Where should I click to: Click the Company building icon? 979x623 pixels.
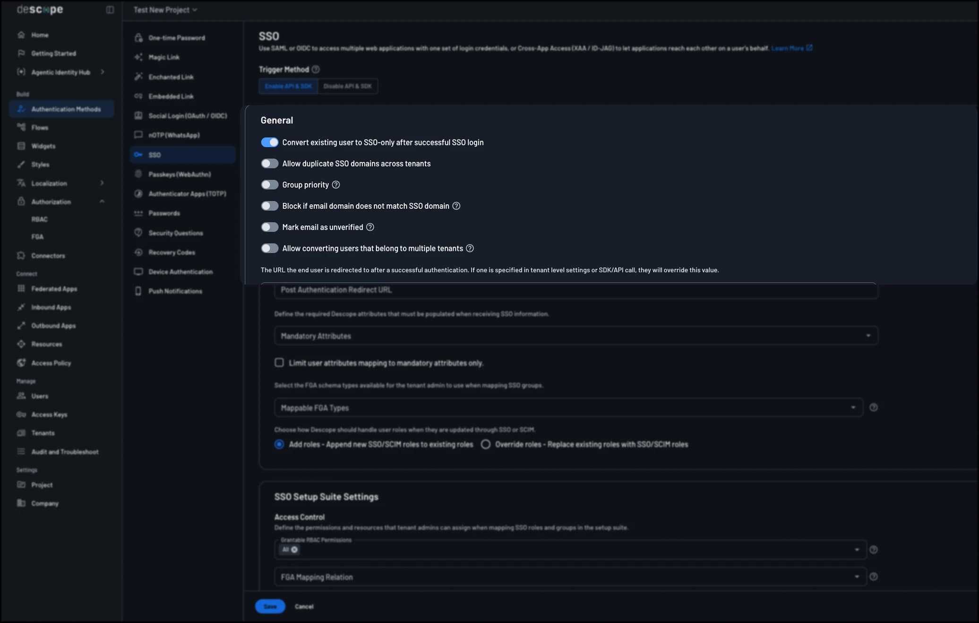[x=21, y=503]
